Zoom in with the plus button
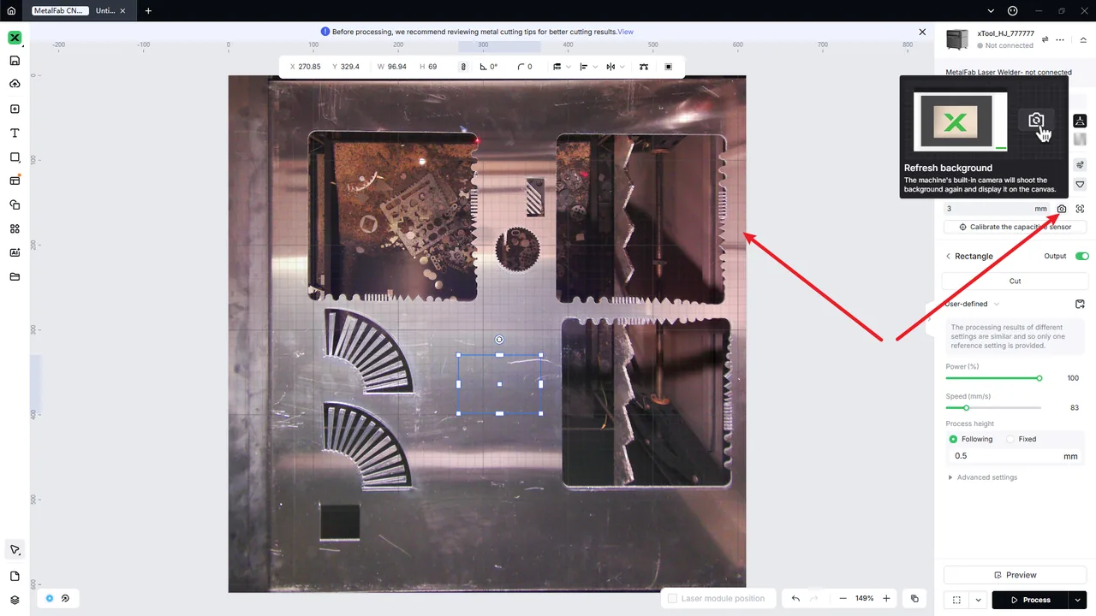This screenshot has height=616, width=1096. click(x=886, y=598)
